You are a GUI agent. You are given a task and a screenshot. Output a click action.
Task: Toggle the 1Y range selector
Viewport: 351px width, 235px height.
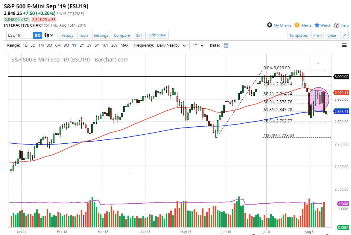74,45
